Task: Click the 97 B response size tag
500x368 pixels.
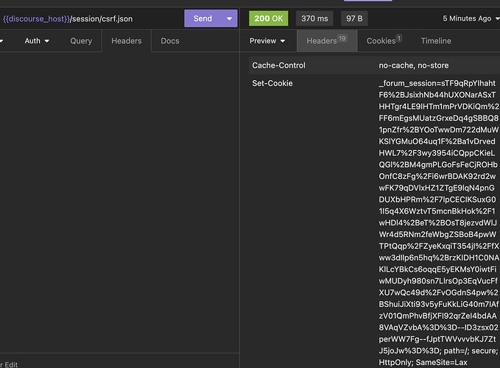Action: [354, 18]
